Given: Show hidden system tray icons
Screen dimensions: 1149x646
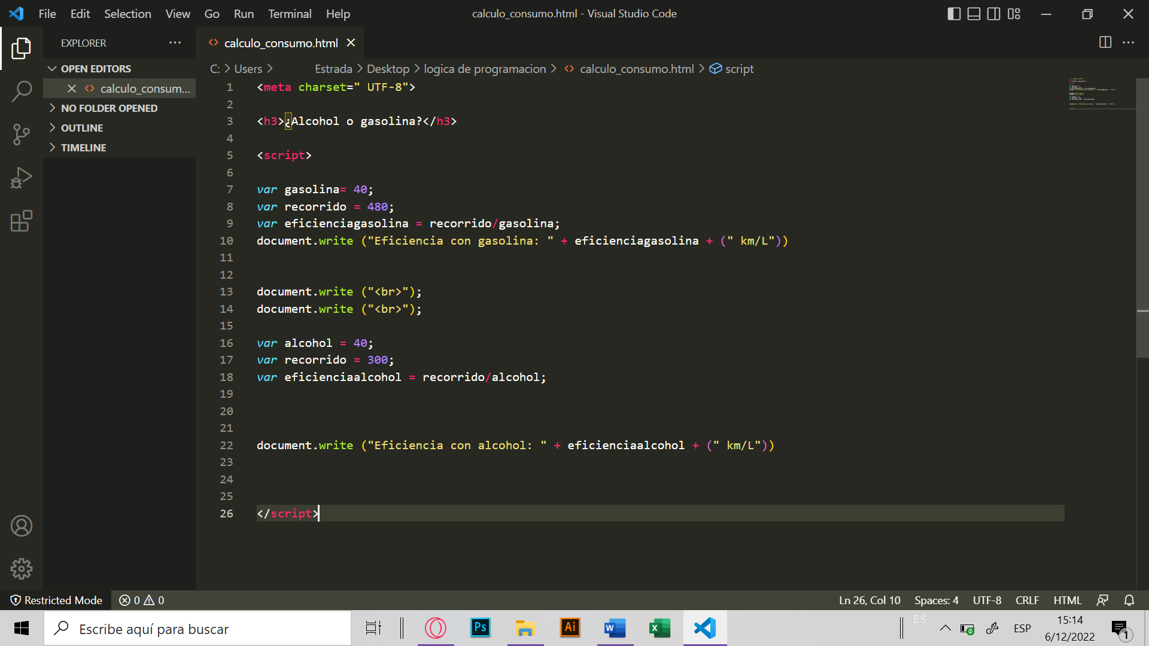Looking at the screenshot, I should click(945, 628).
